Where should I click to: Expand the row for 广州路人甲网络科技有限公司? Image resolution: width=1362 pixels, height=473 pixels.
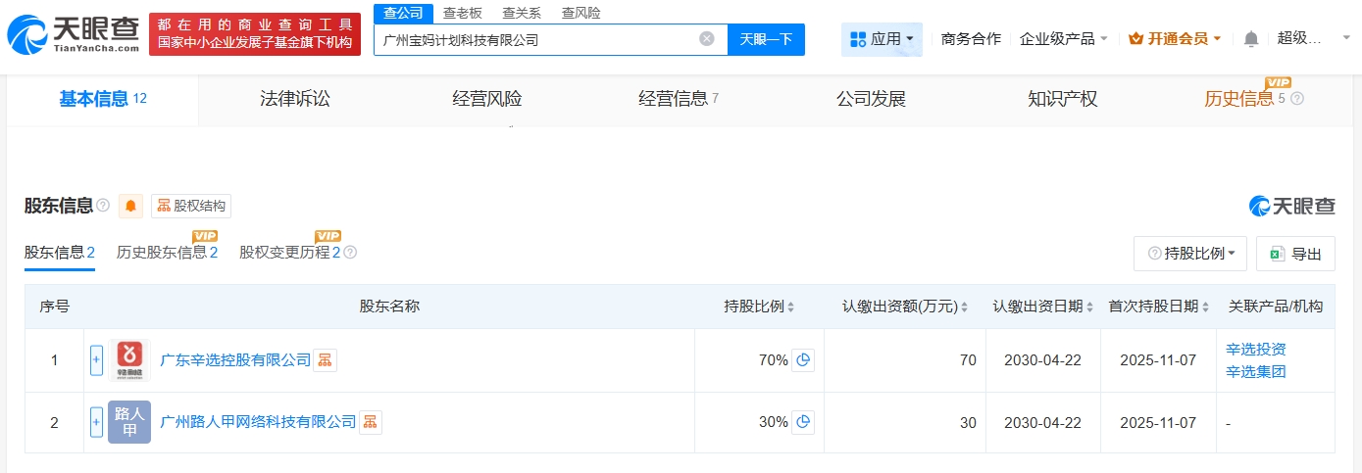(x=96, y=422)
